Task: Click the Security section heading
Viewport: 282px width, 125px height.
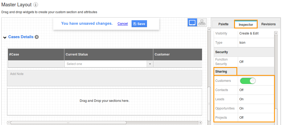Action: click(221, 52)
